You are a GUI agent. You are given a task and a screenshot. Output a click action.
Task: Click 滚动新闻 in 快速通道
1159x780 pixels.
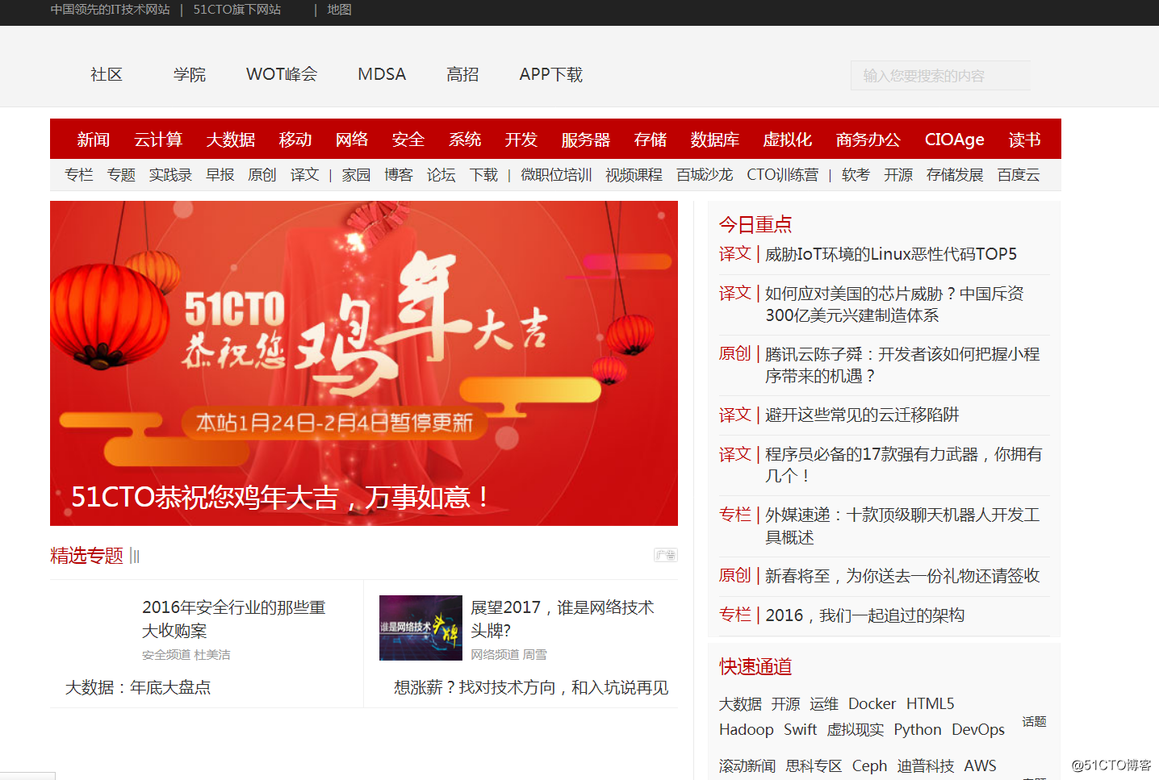[747, 766]
